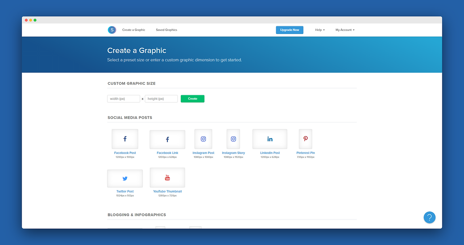Select the Facebook Post preset thumbnail
Screen dimensions: 464x245
pos(125,139)
